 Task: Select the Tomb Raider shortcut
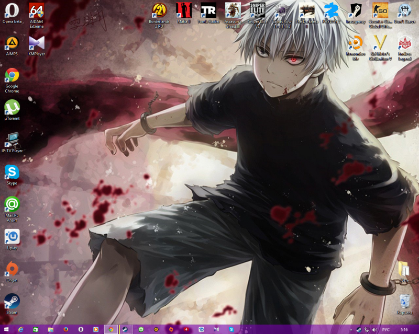(208, 14)
